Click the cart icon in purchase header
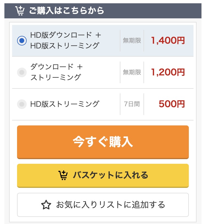 coord(20,11)
